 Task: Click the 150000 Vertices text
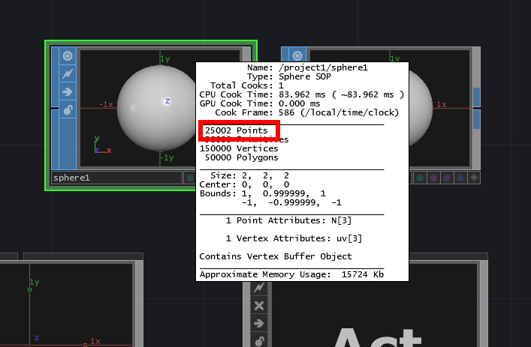tap(239, 148)
